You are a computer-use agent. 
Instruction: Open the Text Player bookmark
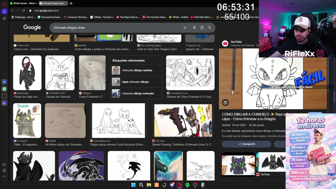128,17
